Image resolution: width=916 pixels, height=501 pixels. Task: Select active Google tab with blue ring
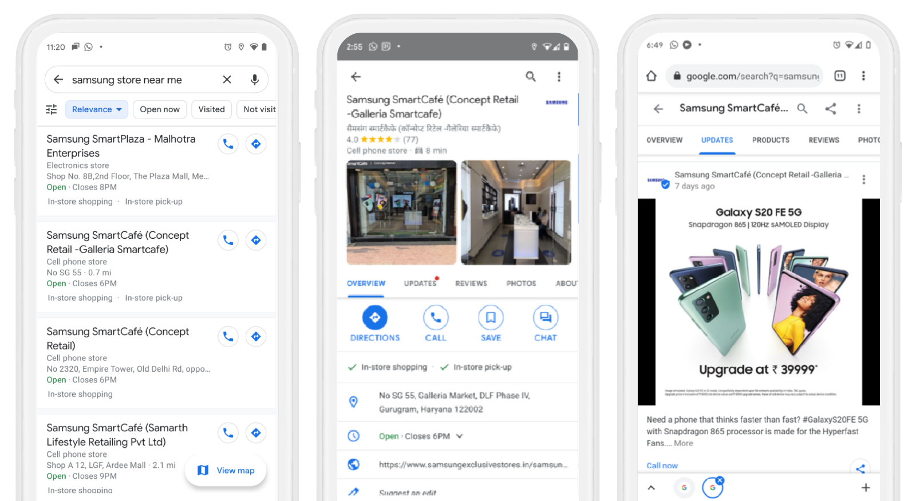coord(713,488)
